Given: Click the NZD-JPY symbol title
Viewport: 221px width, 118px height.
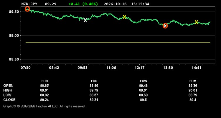Looking at the screenshot, I should click(x=29, y=4).
